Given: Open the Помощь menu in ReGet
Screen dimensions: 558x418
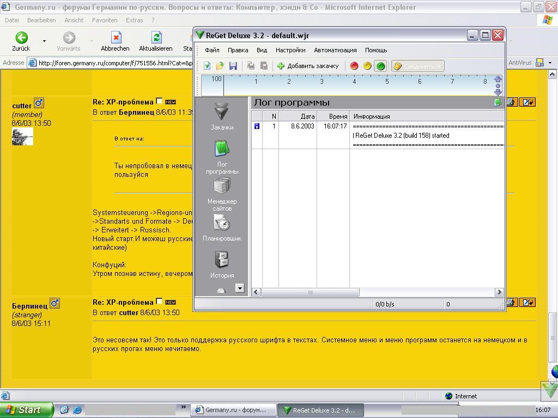Looking at the screenshot, I should [x=376, y=50].
